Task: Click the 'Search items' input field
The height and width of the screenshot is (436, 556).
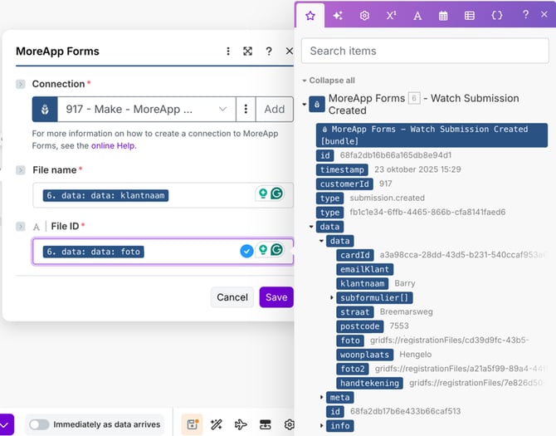Action: point(424,51)
